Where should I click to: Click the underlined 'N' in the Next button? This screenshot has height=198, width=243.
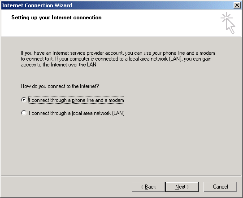(177, 187)
